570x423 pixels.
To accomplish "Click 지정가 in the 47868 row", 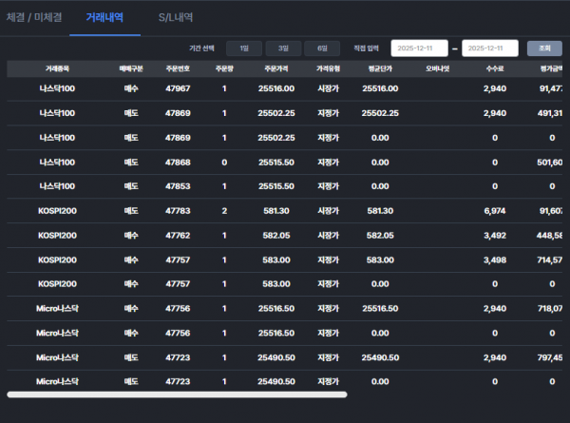I will [x=329, y=163].
